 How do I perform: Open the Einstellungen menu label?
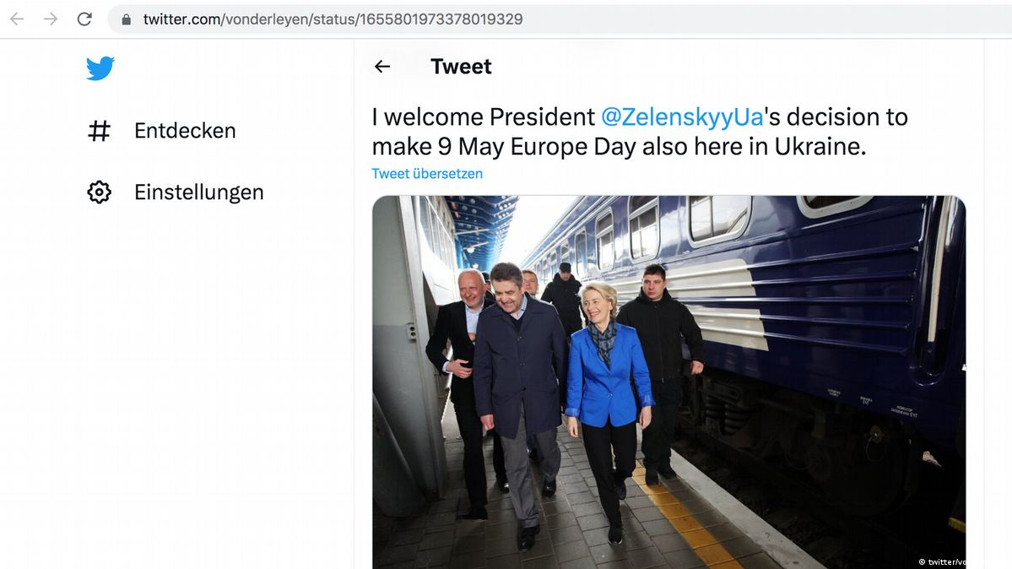click(x=198, y=192)
